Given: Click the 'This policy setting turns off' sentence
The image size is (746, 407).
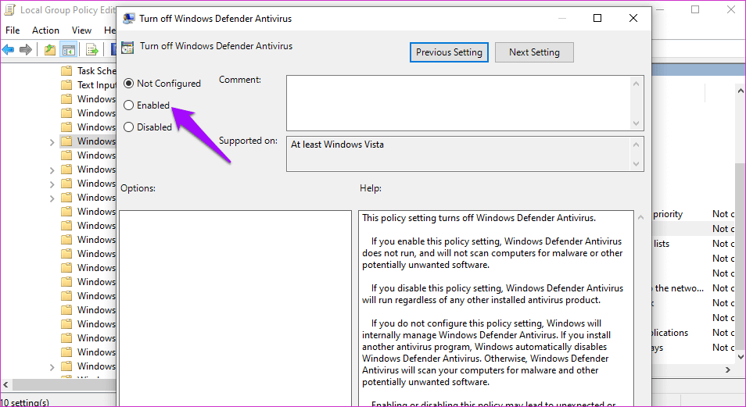Looking at the screenshot, I should tap(479, 218).
